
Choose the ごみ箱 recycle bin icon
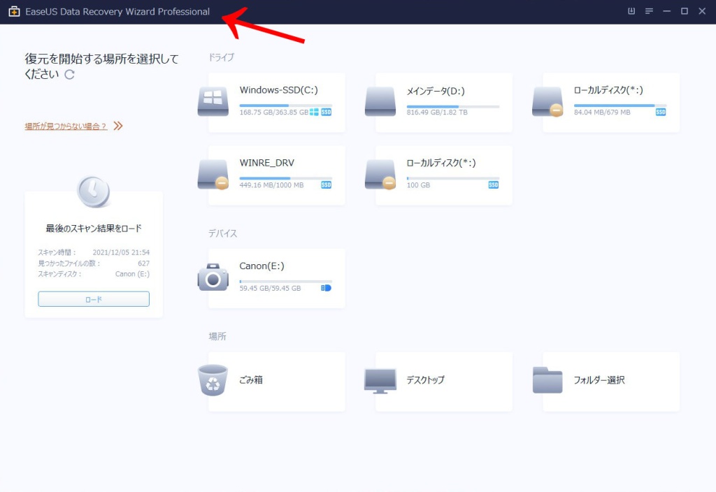coord(213,380)
